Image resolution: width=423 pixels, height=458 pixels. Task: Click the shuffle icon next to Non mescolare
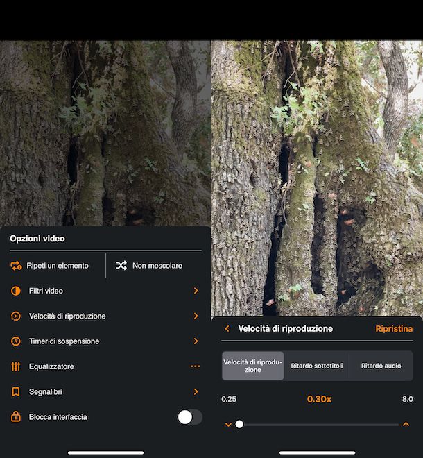click(x=121, y=266)
